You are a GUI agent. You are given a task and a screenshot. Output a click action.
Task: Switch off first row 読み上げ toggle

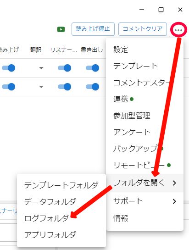coord(8,68)
